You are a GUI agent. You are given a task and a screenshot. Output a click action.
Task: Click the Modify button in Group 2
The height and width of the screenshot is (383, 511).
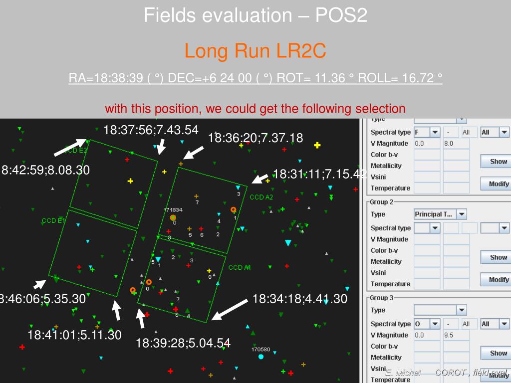point(496,280)
